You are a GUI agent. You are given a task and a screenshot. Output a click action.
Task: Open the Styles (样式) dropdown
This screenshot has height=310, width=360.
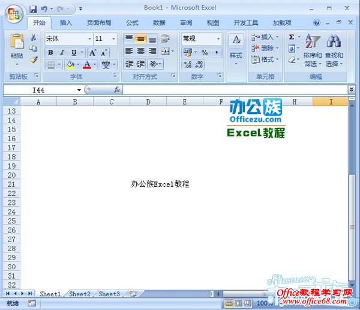236,56
